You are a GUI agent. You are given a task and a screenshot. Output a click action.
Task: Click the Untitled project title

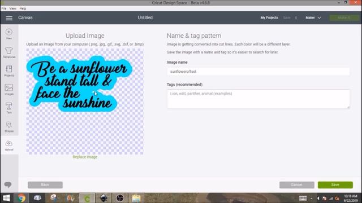coord(145,17)
